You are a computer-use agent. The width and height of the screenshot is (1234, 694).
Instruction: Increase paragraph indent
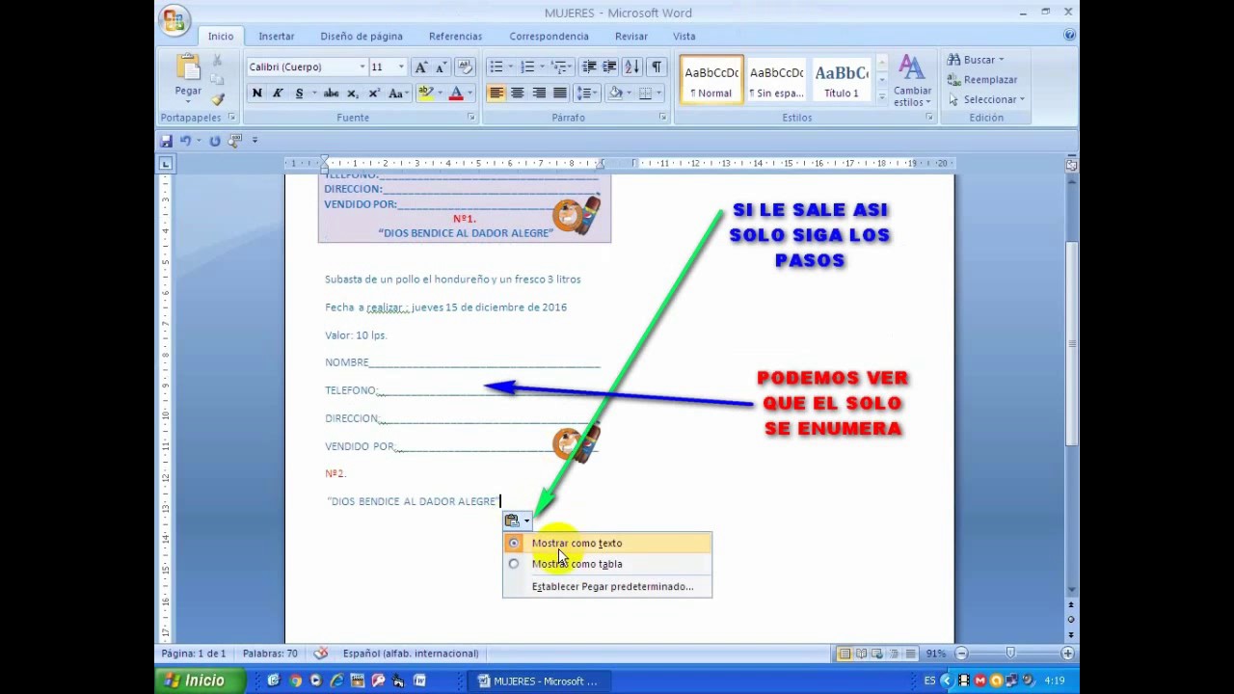pos(609,67)
